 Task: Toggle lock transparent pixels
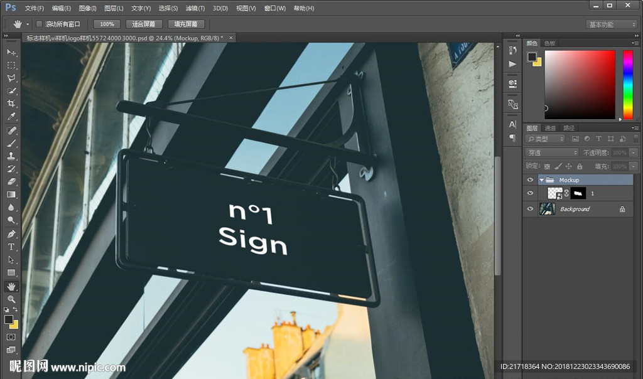pos(547,166)
